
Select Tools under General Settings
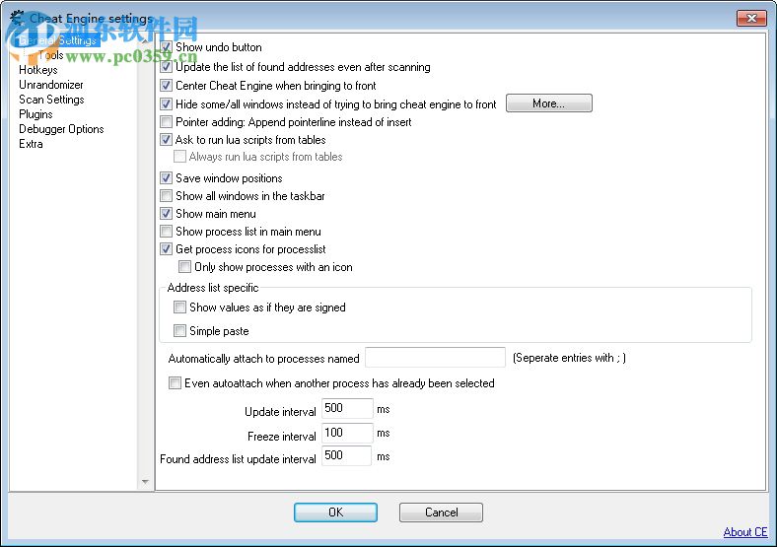coord(51,55)
